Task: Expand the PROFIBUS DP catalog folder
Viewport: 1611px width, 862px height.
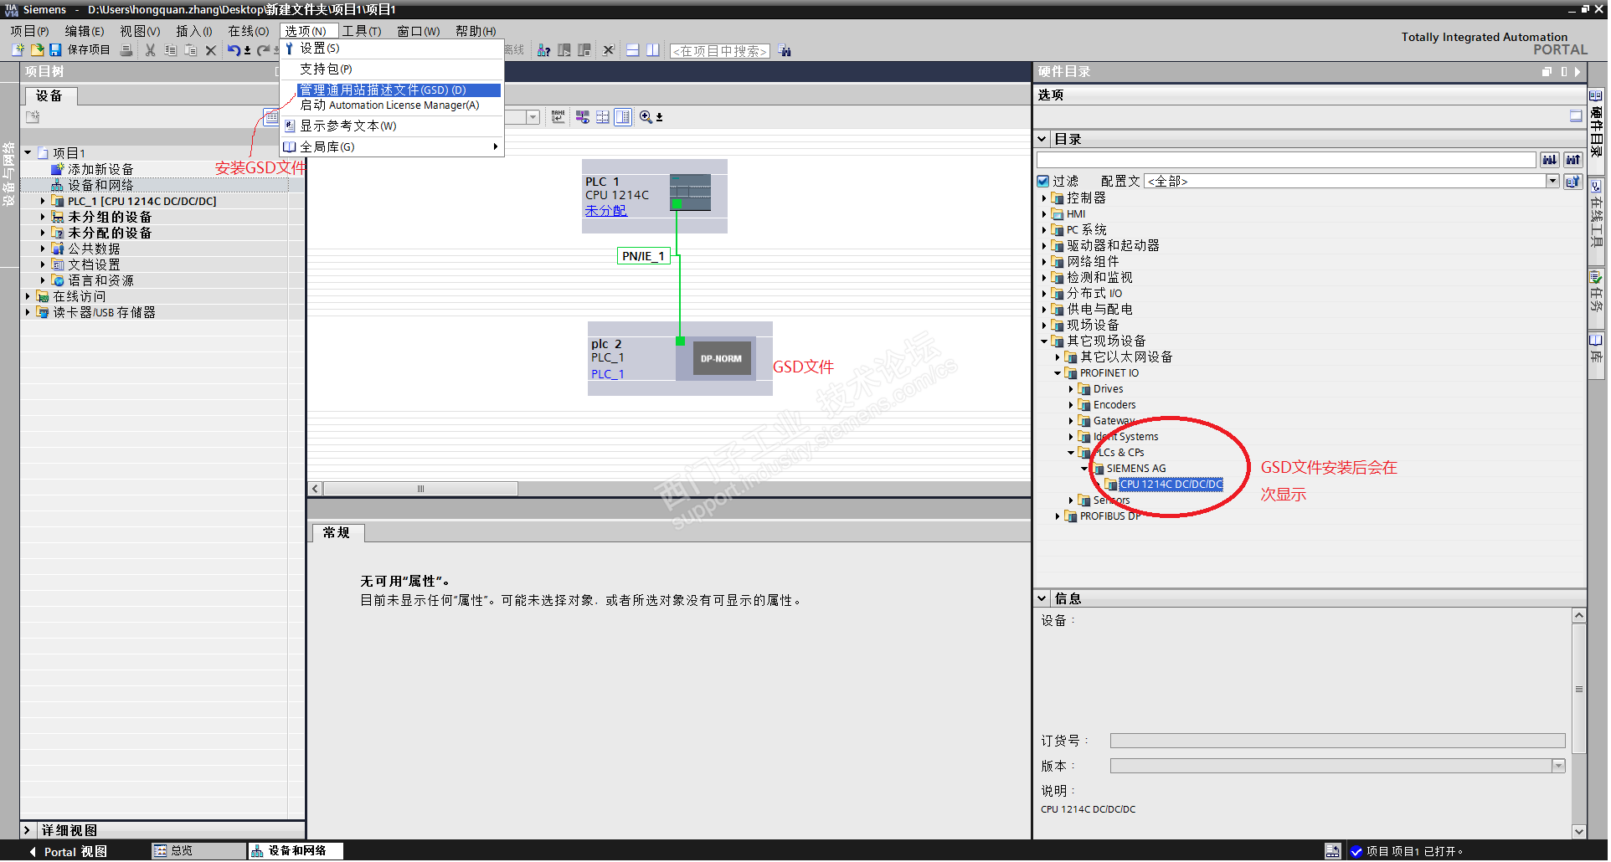Action: 1058,516
